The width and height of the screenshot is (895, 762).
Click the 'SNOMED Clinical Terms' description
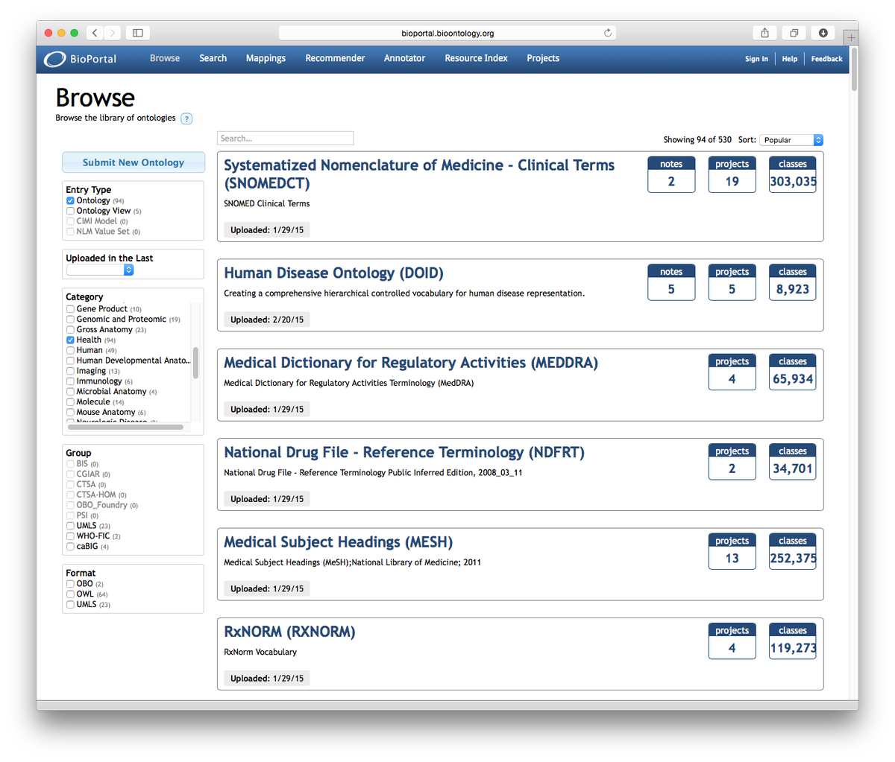pyautogui.click(x=266, y=203)
